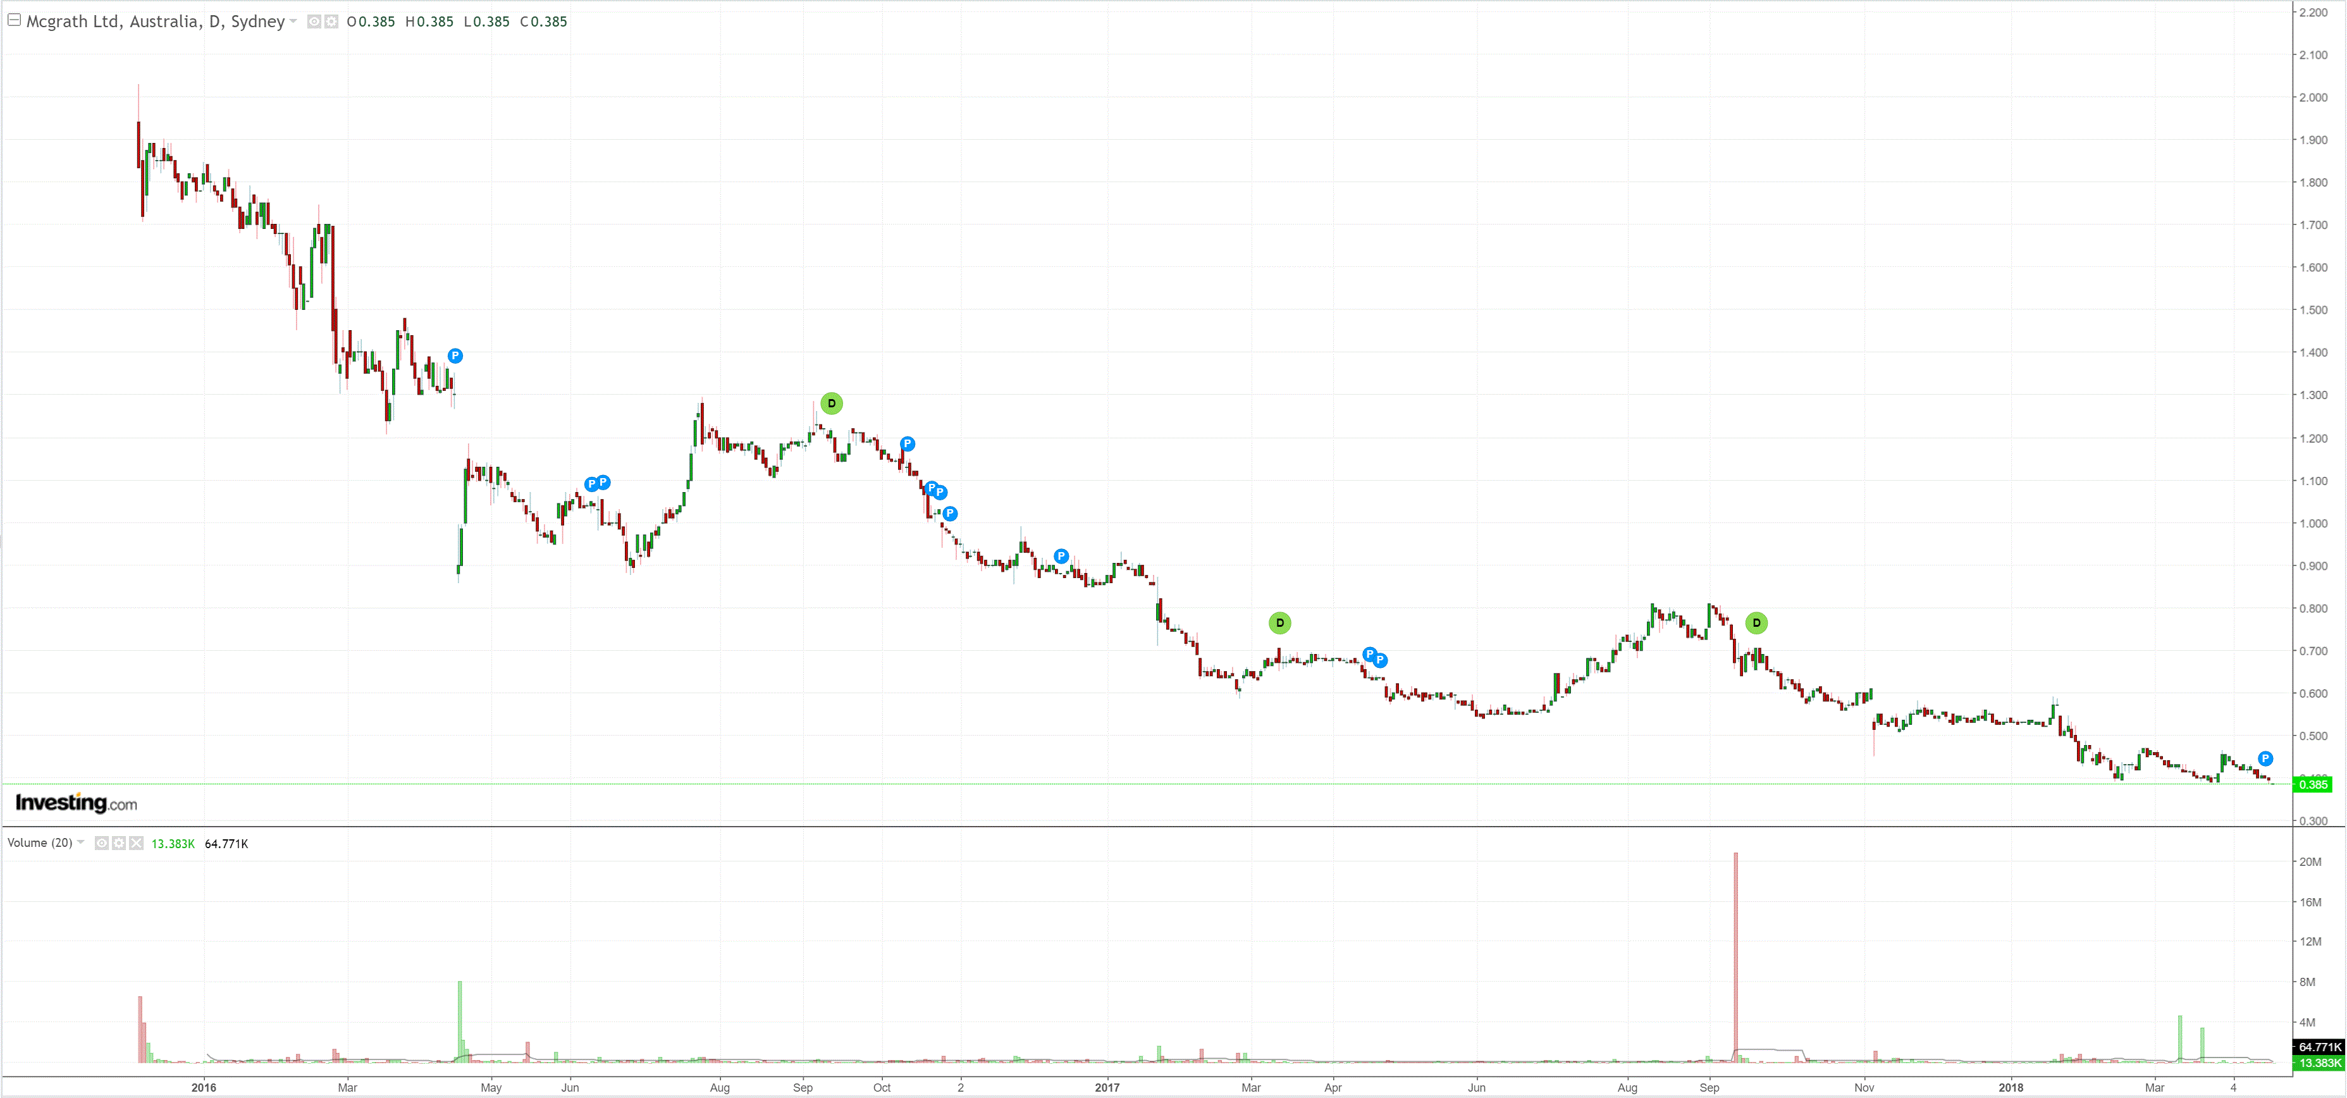Click the tallest red volume bar in Sep 2017
This screenshot has width=2347, height=1098.
coord(1735,957)
